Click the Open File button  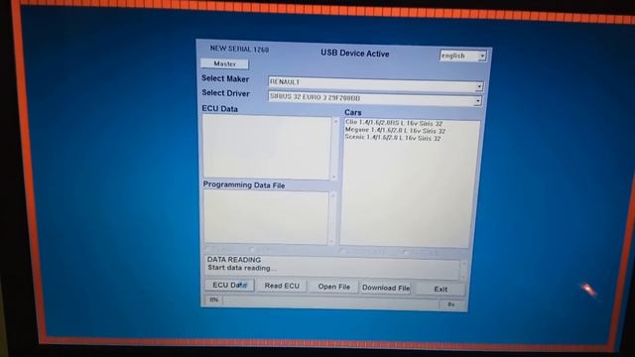point(333,287)
